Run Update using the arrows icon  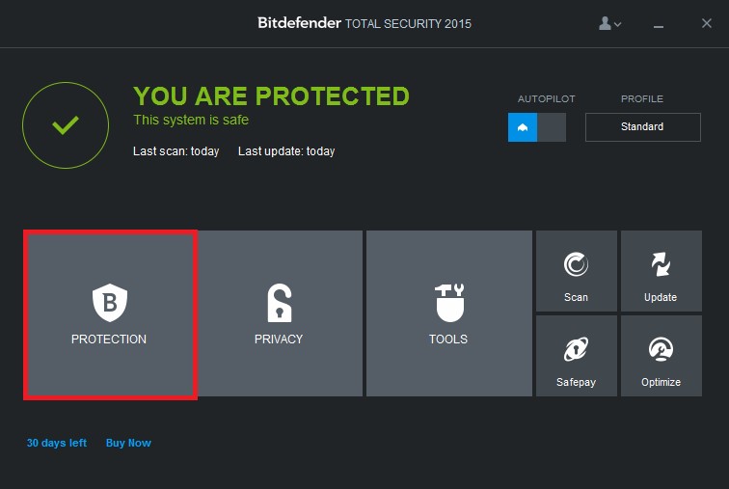click(x=661, y=264)
